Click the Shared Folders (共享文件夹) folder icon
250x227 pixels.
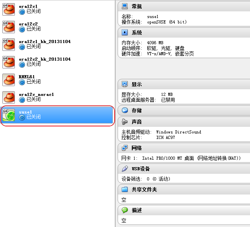125,189
